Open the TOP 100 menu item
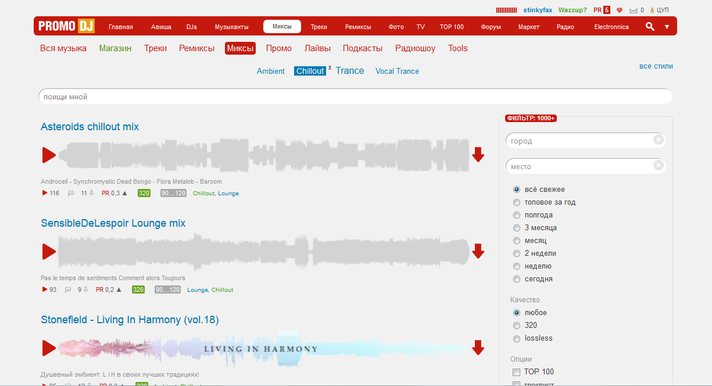This screenshot has height=386, width=712. (452, 26)
